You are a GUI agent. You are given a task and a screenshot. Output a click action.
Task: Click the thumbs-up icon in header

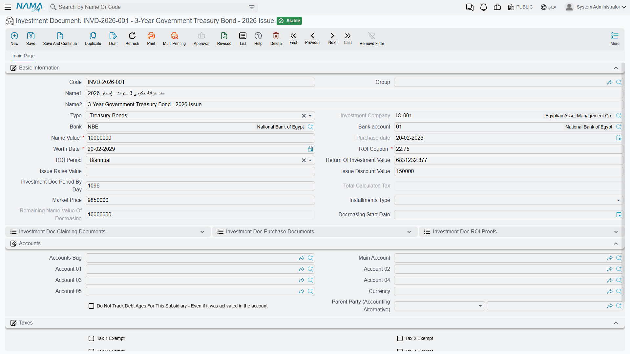[x=497, y=7]
